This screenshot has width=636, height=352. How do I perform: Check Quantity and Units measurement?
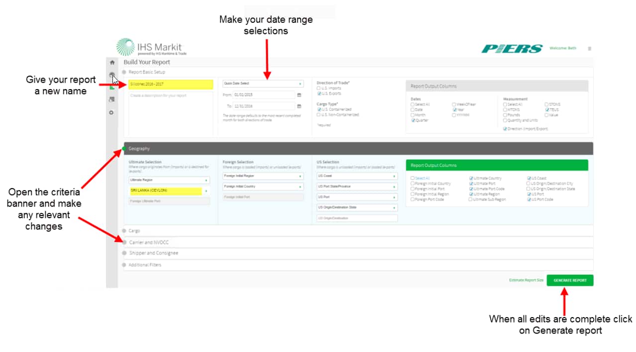point(505,120)
